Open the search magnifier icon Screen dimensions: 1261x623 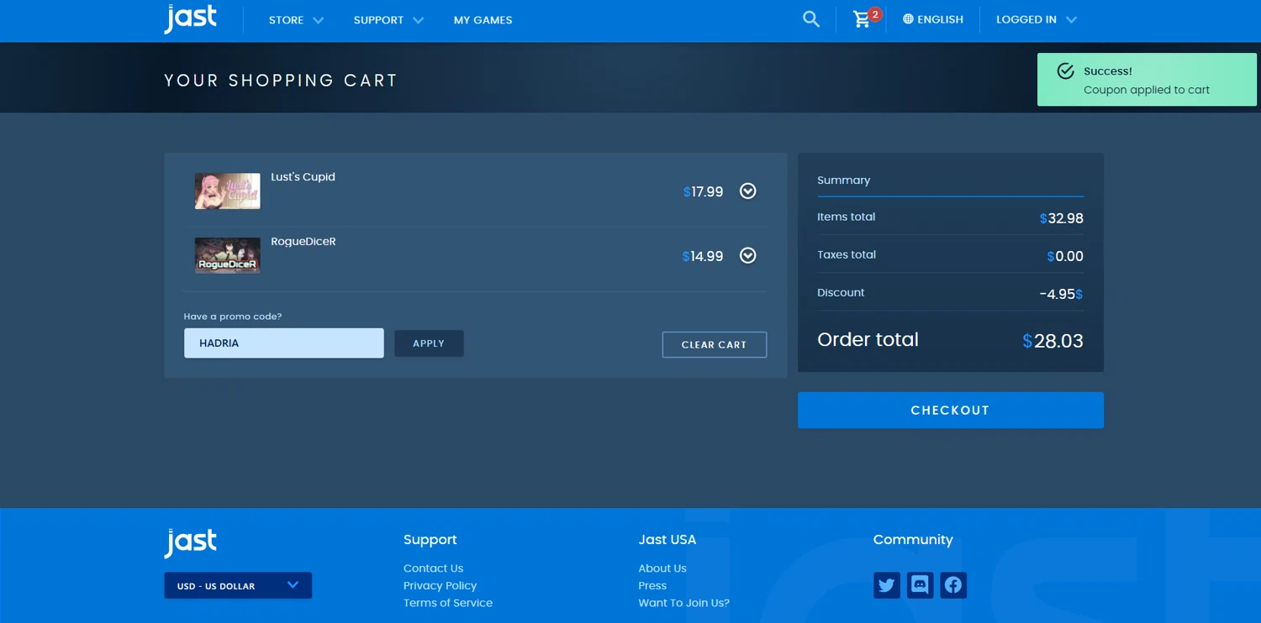810,19
